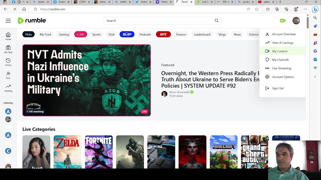Image resolution: width=321 pixels, height=180 pixels.
Task: Select the Viral category pill
Action: point(111,34)
